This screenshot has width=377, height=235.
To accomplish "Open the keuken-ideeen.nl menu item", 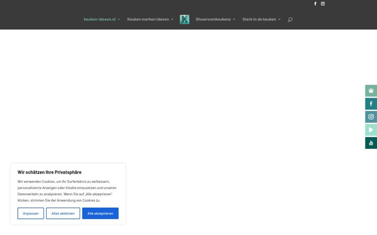I will [x=99, y=19].
